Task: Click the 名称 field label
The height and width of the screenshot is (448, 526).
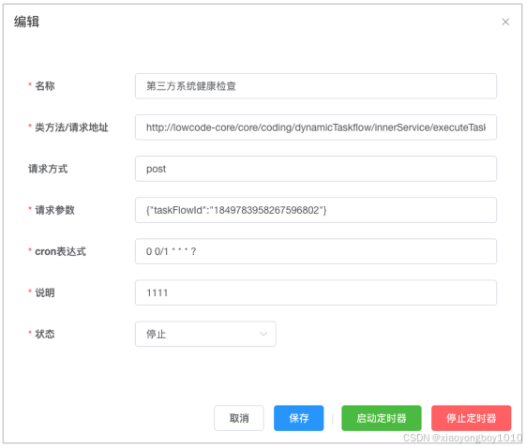Action: (x=45, y=86)
